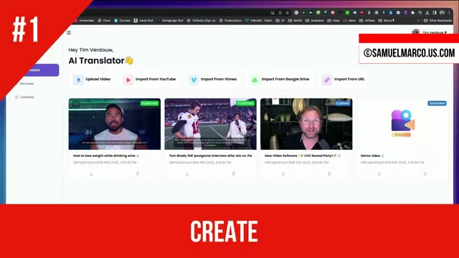Click the 'Tom Brady SNF postgame interview' title
459x258 pixels.
[210, 156]
